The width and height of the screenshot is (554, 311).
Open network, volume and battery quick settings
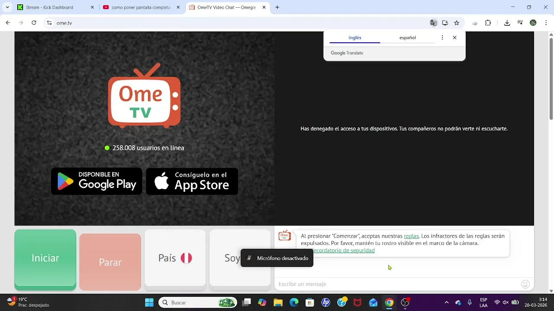click(x=506, y=302)
